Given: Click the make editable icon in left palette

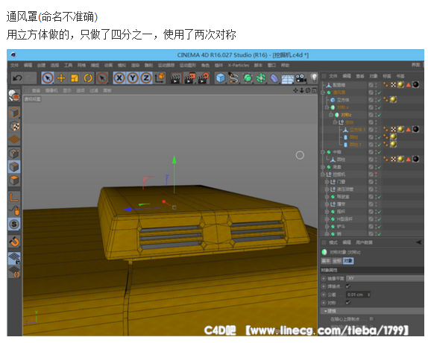Looking at the screenshot, I should 14,96.
